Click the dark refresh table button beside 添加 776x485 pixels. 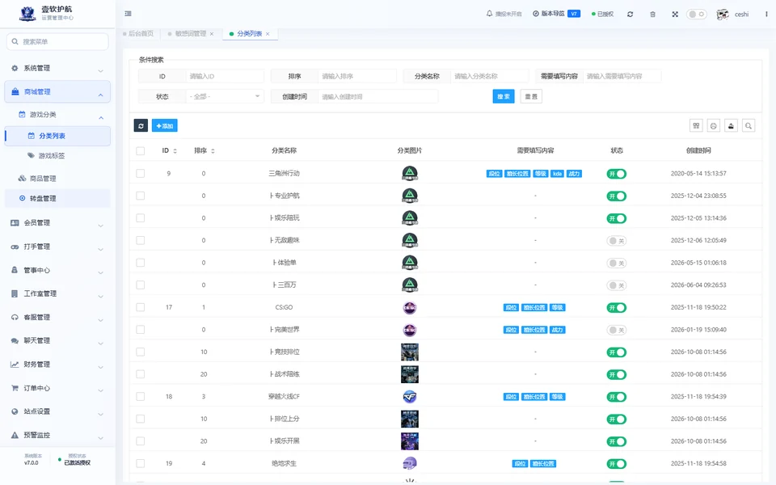(141, 126)
